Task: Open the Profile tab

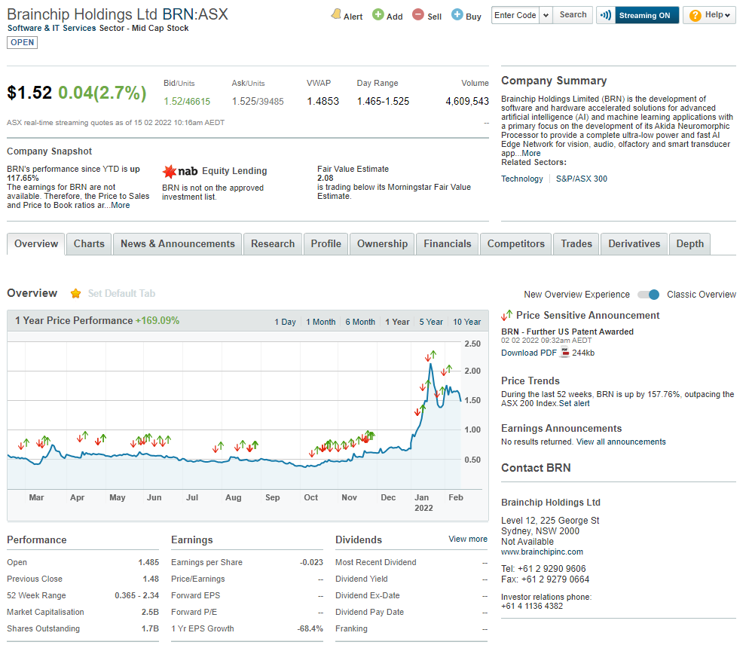Action: pyautogui.click(x=326, y=243)
